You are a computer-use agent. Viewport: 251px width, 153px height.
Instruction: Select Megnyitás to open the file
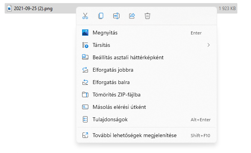pos(146,33)
